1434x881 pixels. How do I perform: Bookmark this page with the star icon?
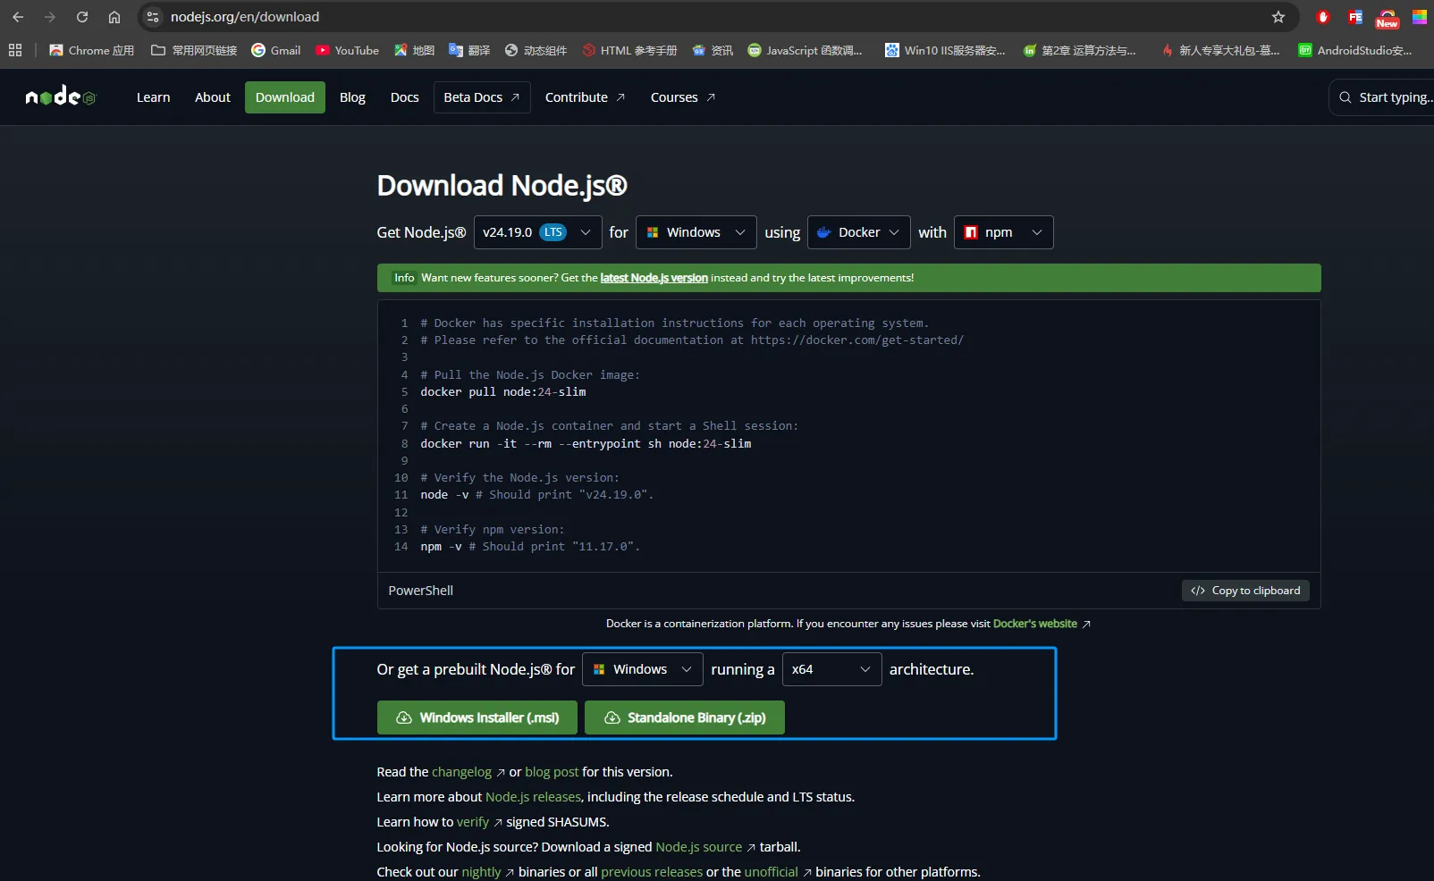[1278, 17]
